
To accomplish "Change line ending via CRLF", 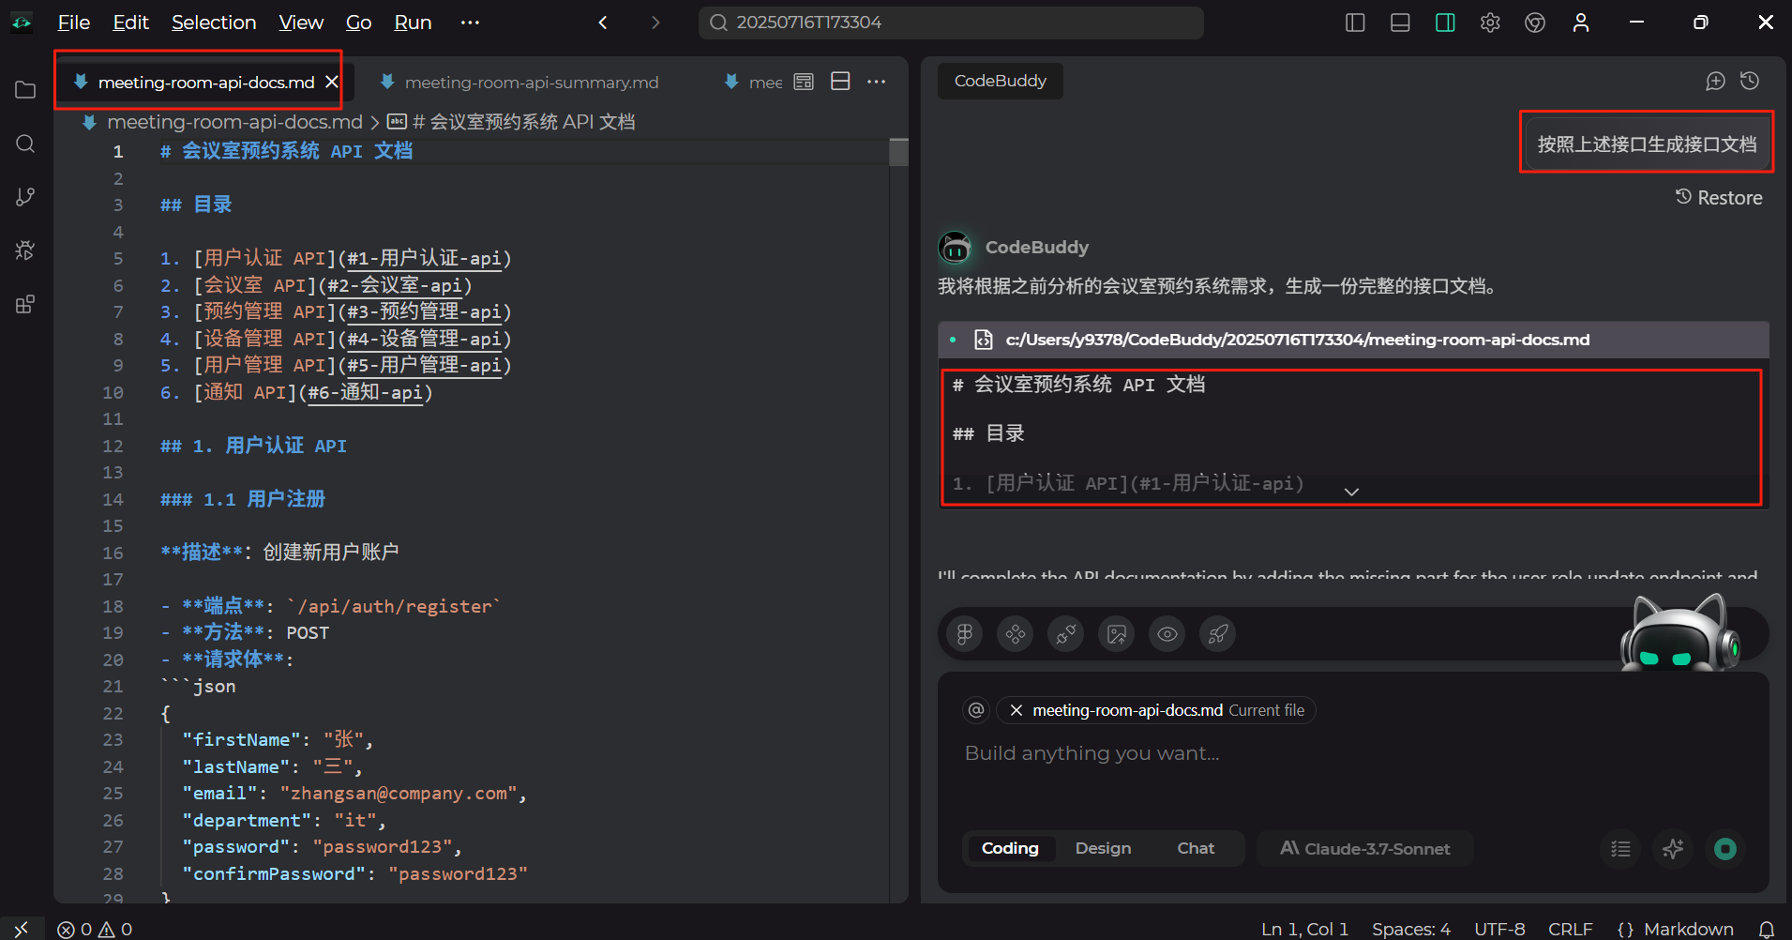I will click(1571, 929).
